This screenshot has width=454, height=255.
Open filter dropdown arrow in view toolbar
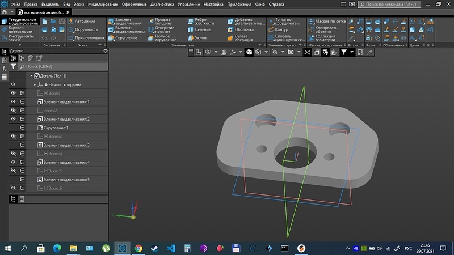(x=352, y=52)
